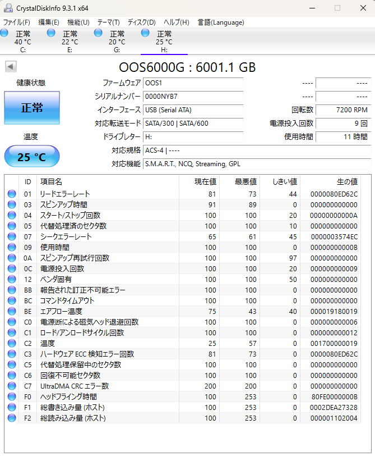Click the blue status orb for drive H:
This screenshot has height=456, width=375.
pos(145,33)
